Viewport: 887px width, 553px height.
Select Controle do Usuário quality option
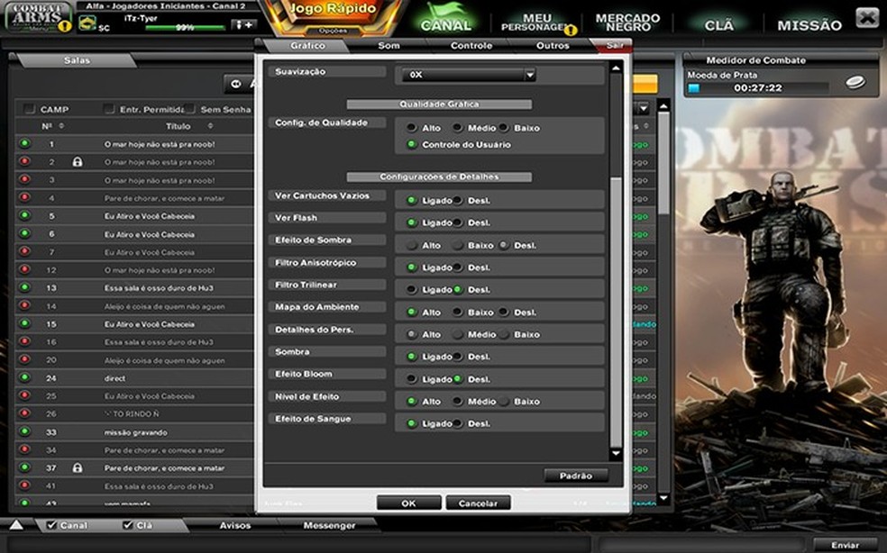[412, 145]
